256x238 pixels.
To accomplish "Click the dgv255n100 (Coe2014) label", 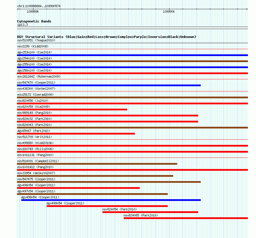I will [x=35, y=64].
